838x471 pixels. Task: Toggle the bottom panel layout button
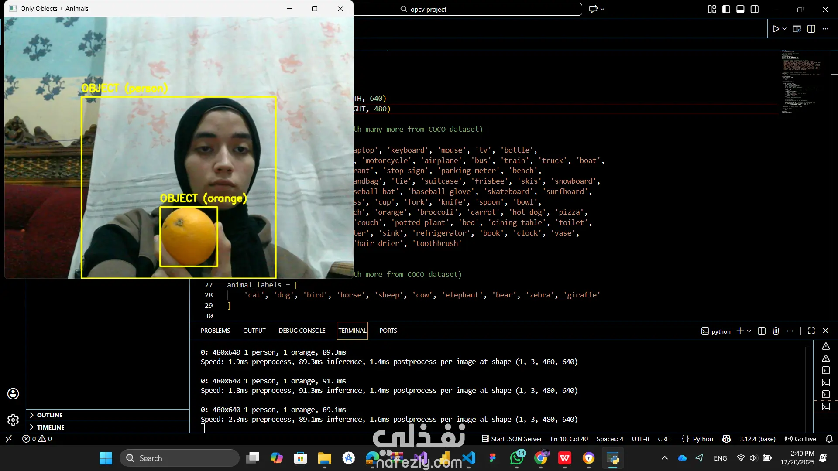click(740, 9)
